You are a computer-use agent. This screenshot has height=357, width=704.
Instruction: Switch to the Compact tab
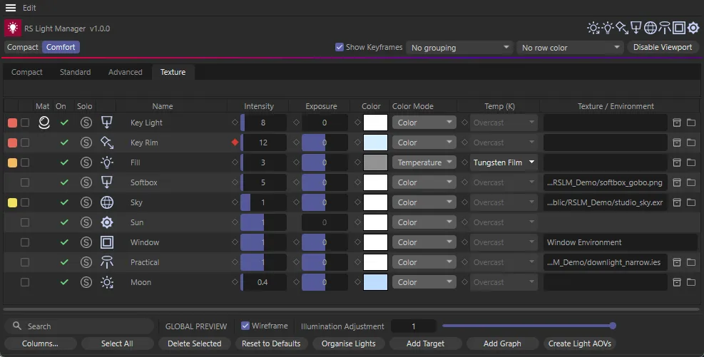coord(27,72)
